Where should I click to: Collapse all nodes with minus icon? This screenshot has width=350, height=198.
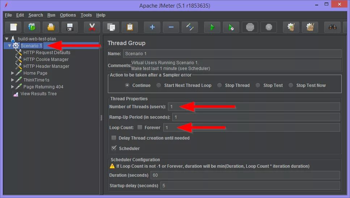coord(171,27)
